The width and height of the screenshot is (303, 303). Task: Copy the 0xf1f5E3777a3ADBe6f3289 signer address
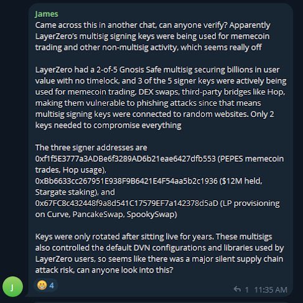126,159
